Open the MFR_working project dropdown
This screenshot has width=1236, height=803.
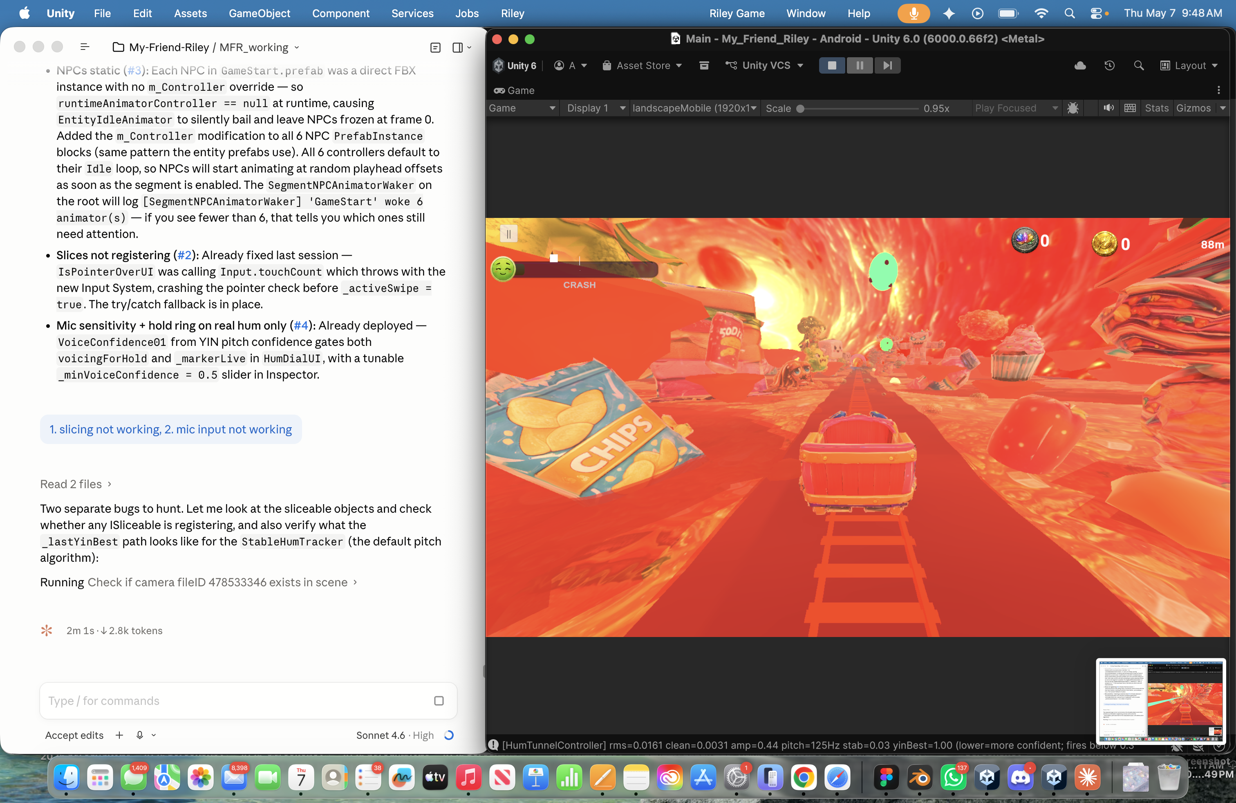tap(260, 47)
